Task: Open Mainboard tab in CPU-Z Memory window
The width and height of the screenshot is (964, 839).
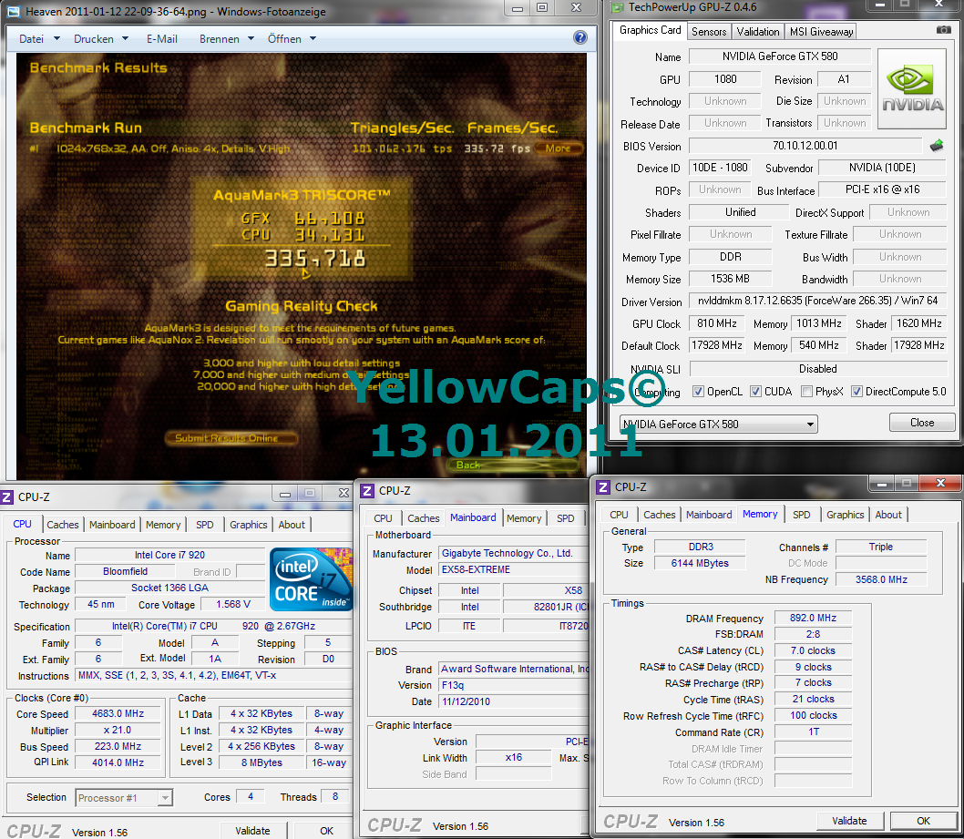Action: click(x=709, y=515)
